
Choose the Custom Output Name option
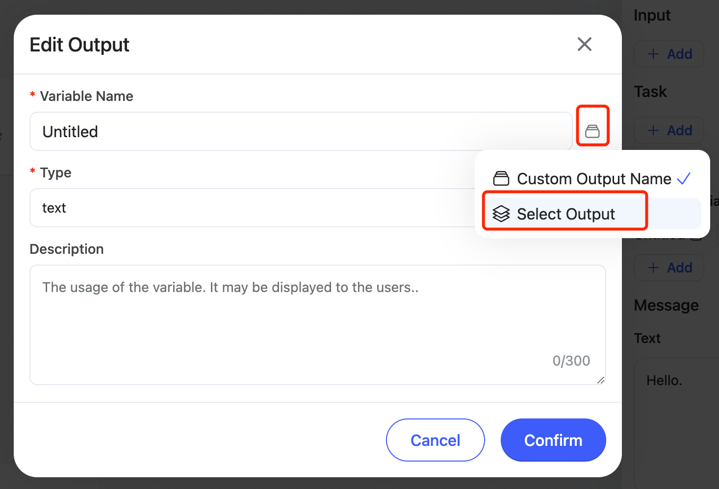[593, 179]
